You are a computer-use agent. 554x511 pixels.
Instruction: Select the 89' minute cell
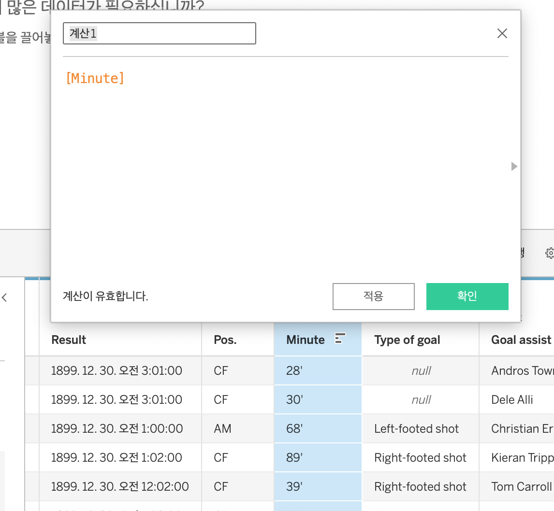(294, 457)
